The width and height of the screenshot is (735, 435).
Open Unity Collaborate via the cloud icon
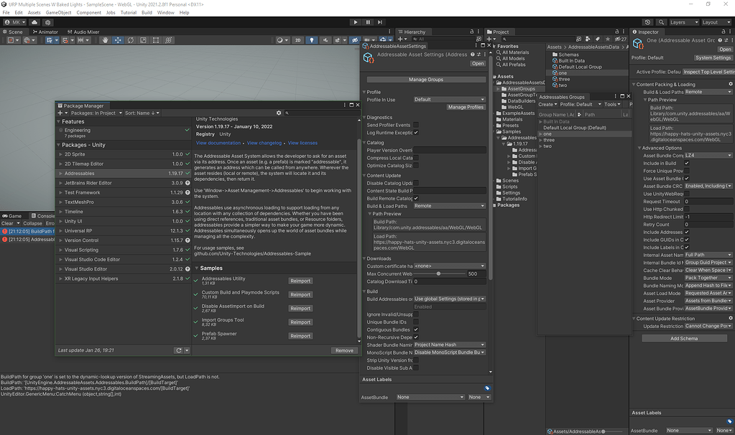34,22
